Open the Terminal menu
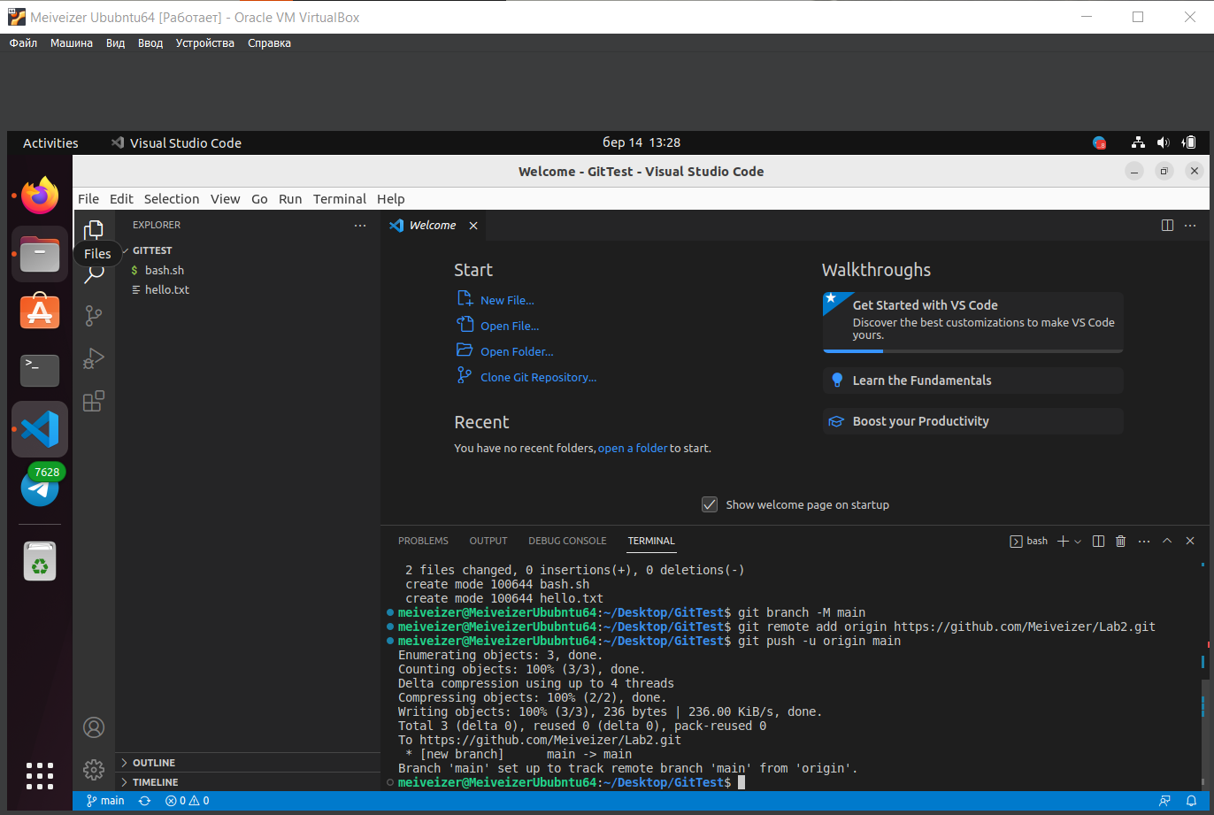 [340, 198]
